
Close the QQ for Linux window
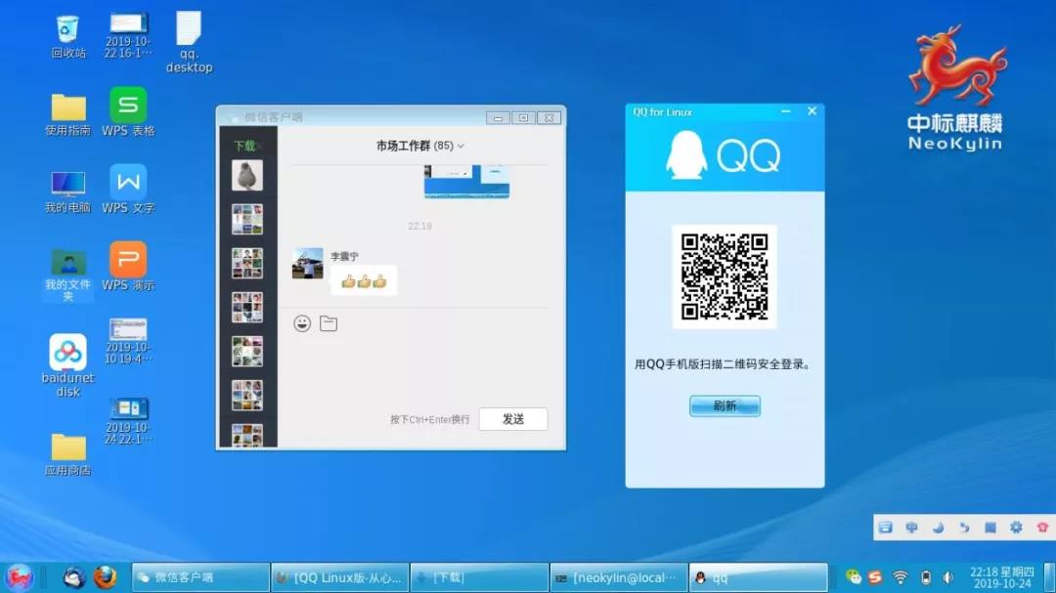point(812,111)
